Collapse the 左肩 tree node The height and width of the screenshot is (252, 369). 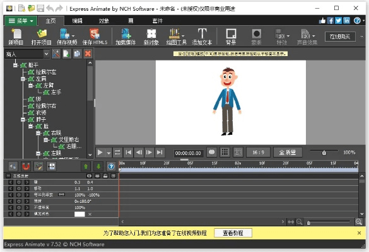(23, 79)
